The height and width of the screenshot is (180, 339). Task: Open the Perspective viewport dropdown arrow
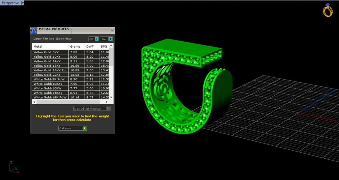23,3
